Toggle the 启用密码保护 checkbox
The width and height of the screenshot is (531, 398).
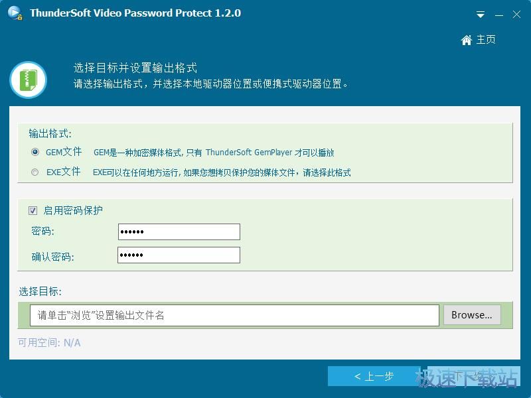click(x=33, y=211)
